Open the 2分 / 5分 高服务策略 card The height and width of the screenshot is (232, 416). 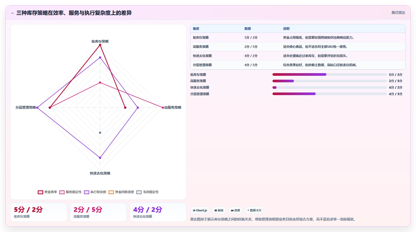pyautogui.click(x=98, y=212)
